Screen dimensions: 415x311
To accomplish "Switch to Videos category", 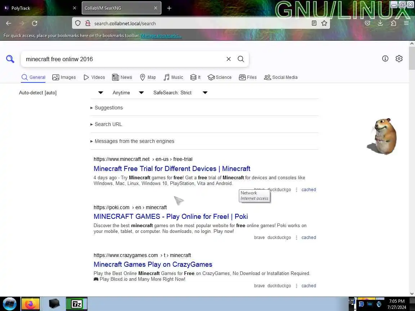I will 94,77.
